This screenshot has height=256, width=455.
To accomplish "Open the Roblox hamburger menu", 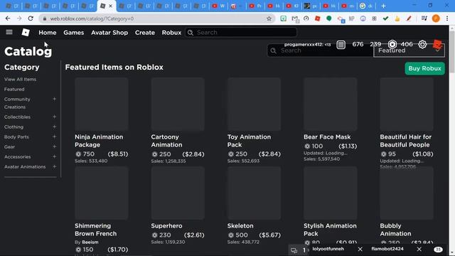I will pos(9,32).
